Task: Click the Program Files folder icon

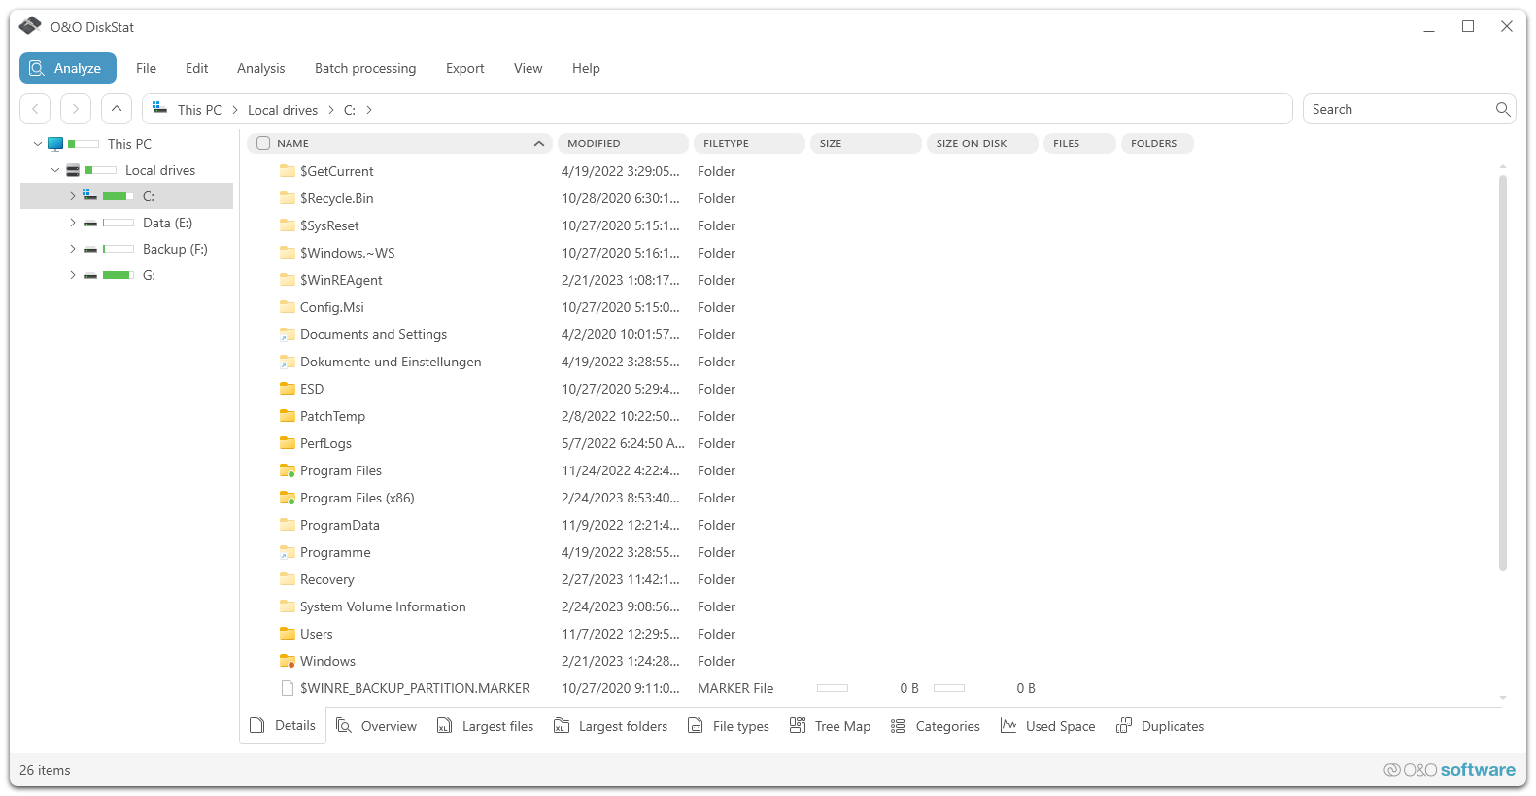Action: tap(288, 470)
